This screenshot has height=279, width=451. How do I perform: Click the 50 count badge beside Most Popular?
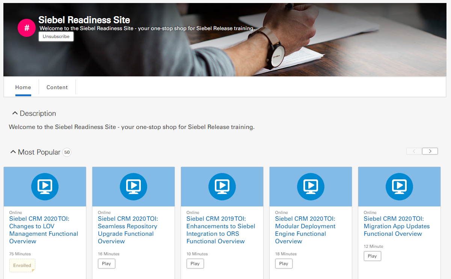pos(67,152)
